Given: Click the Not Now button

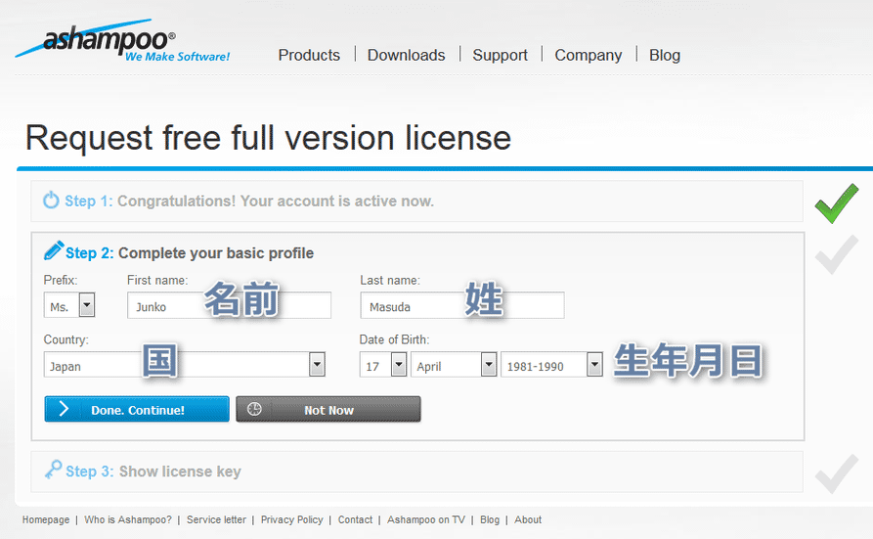Looking at the screenshot, I should pos(328,409).
